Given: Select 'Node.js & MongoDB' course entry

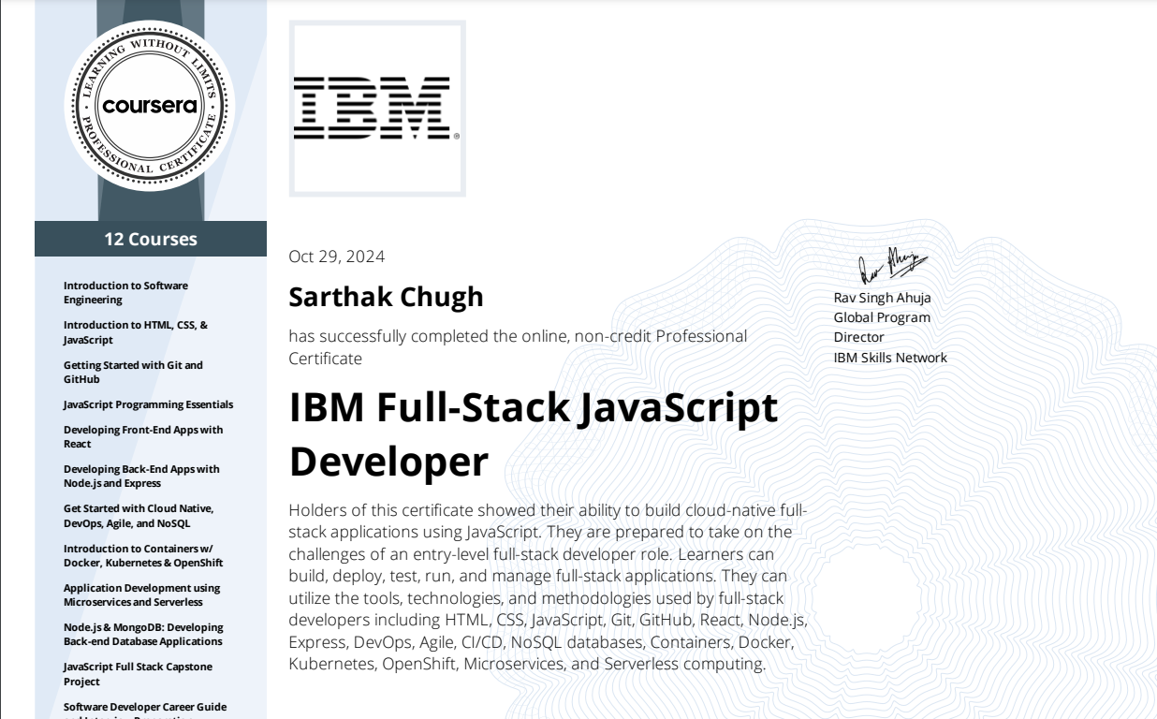Looking at the screenshot, I should click(143, 634).
